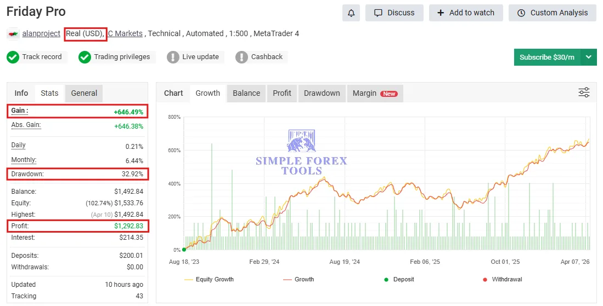Screen dimensions: 603x306
Task: Open the chart settings sliders icon
Action: point(584,93)
